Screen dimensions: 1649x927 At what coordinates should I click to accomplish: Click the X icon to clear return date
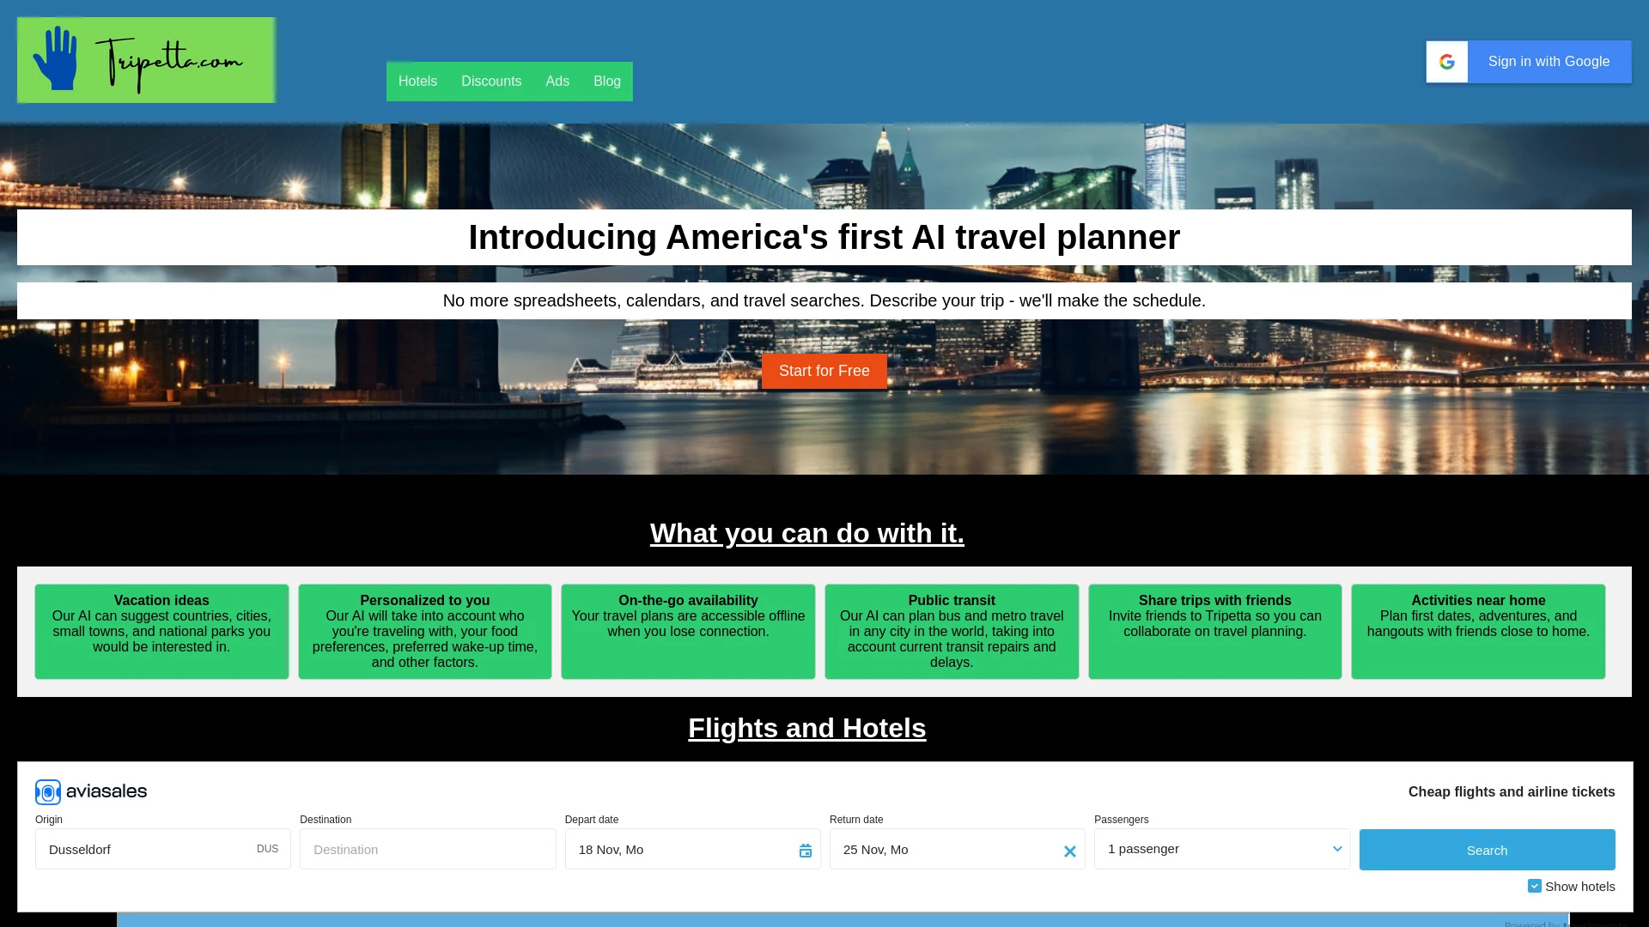tap(1069, 851)
